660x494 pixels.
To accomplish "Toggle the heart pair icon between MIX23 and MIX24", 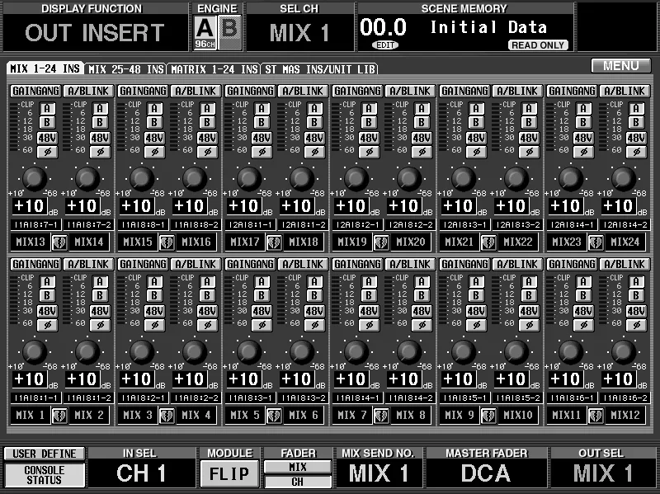I will pos(596,242).
